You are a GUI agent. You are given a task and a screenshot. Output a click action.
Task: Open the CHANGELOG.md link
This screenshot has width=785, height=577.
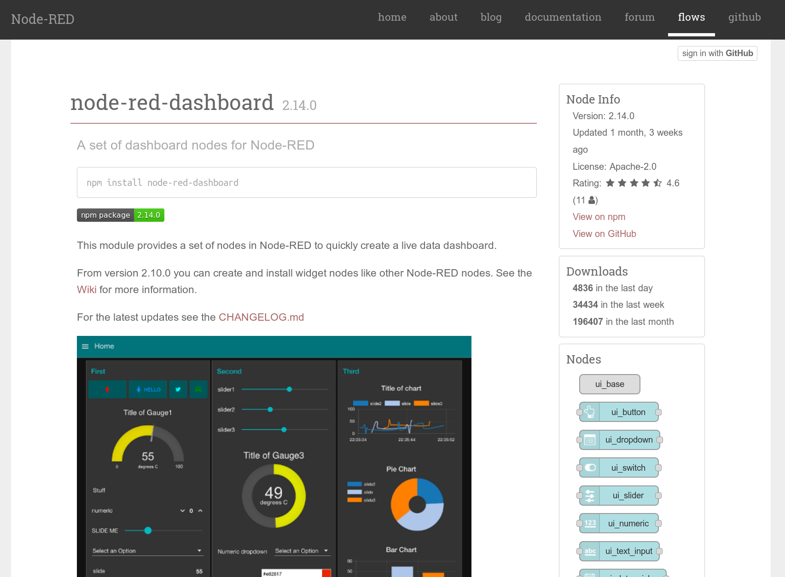click(x=261, y=317)
